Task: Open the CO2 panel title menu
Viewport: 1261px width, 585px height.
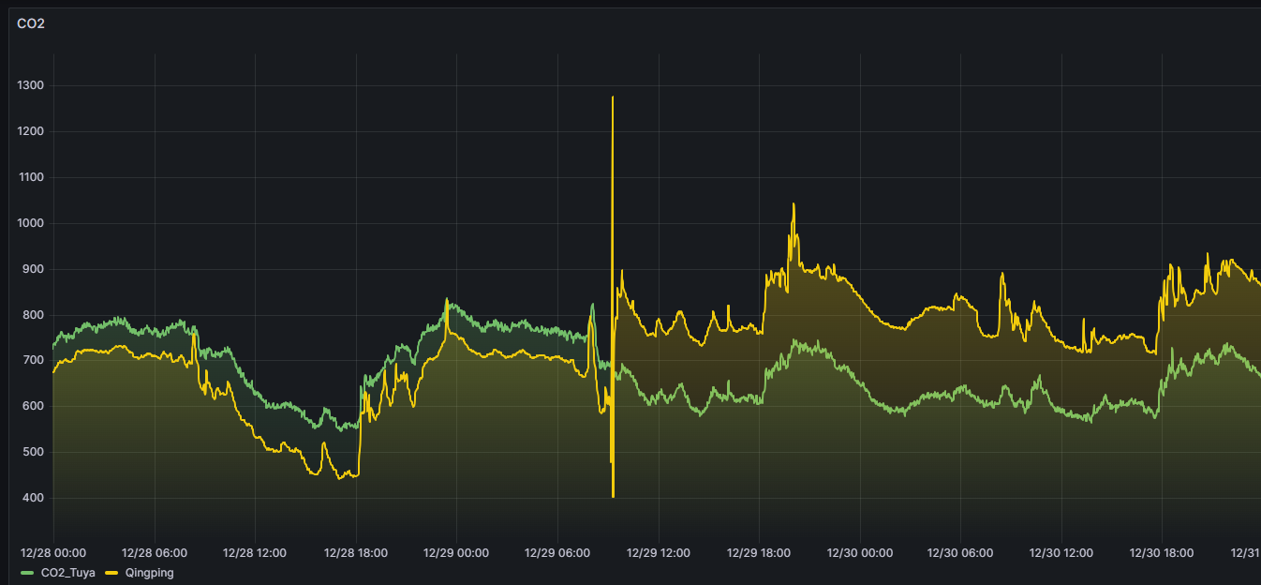Action: [x=31, y=23]
